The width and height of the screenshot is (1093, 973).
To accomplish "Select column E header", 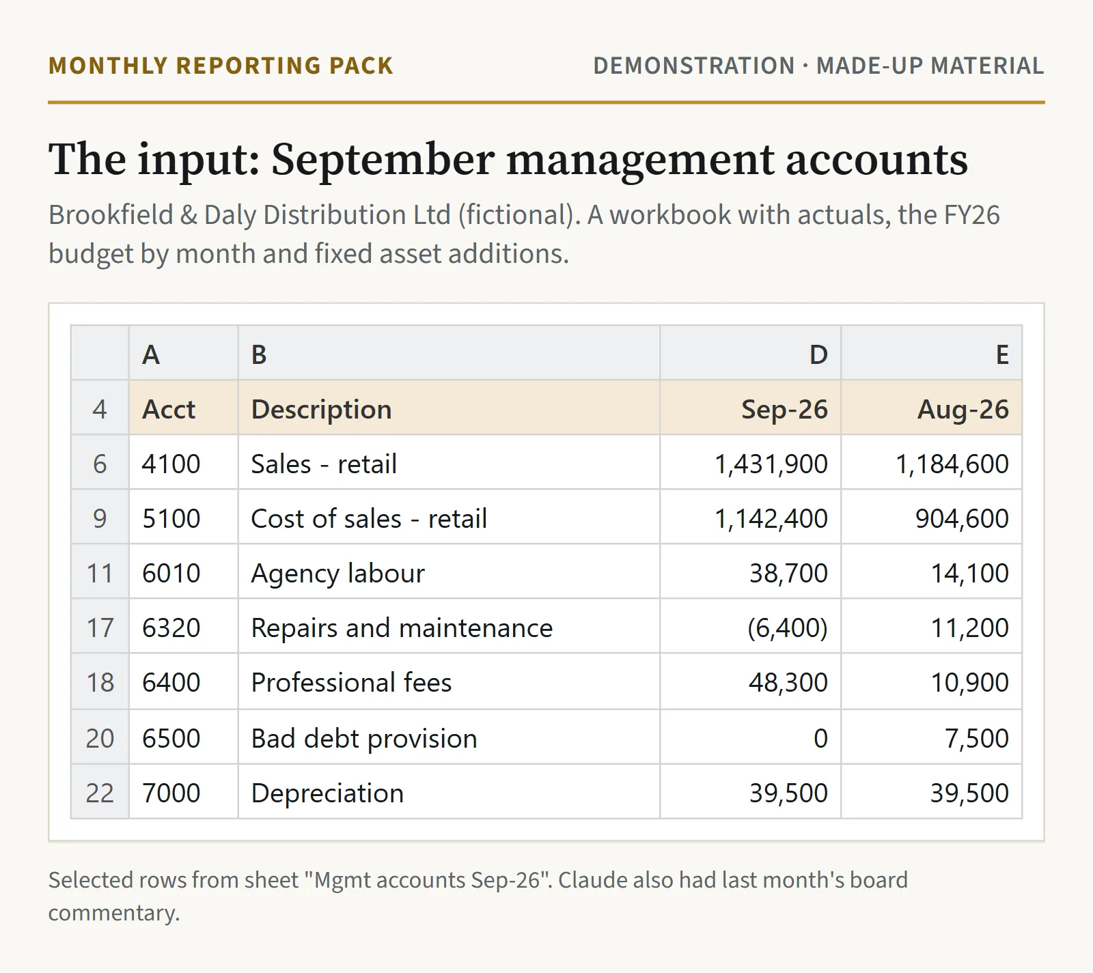I will pyautogui.click(x=931, y=353).
